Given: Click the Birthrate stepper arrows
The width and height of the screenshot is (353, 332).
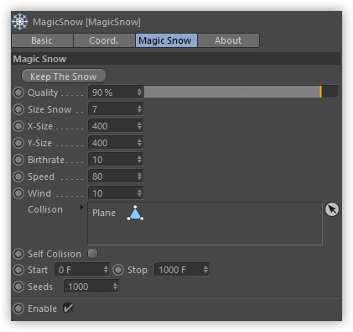Looking at the screenshot, I should coord(139,160).
